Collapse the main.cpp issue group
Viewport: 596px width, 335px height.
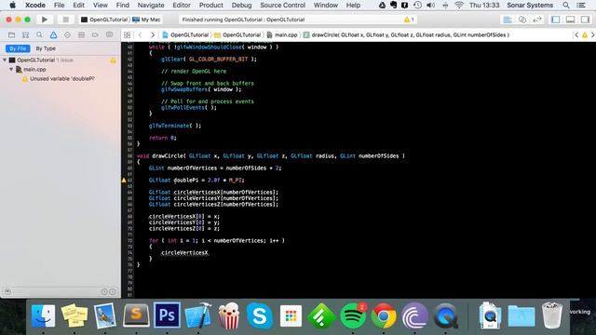pyautogui.click(x=11, y=70)
